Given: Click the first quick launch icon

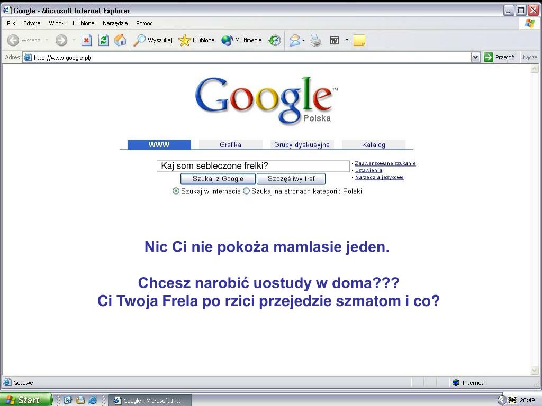Looking at the screenshot, I should click(68, 400).
